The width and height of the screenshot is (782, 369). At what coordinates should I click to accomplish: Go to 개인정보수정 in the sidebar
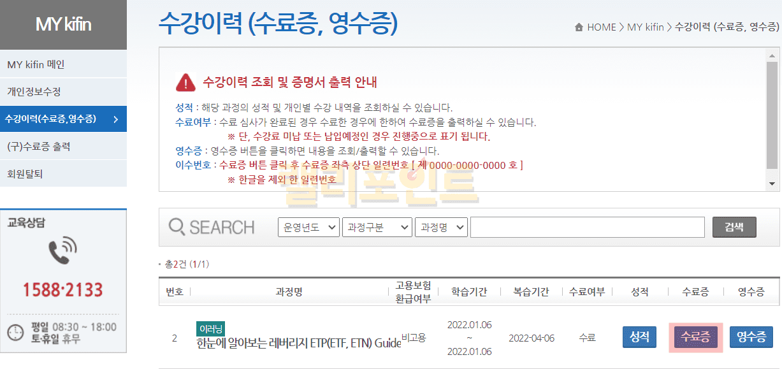coord(34,92)
